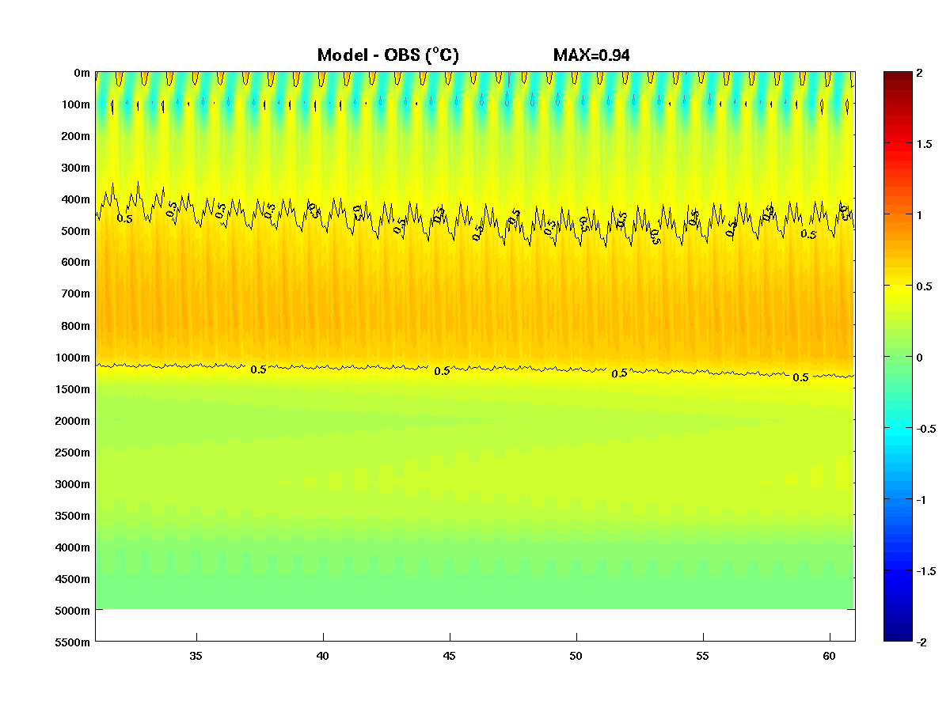Select the "MAX=0.94" annotation text

click(x=591, y=55)
